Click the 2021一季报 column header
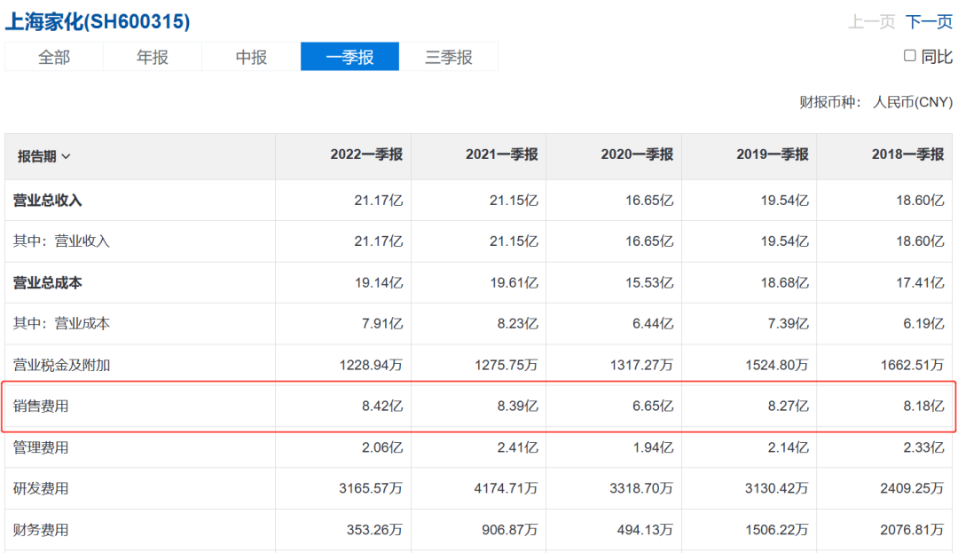This screenshot has width=958, height=553. 501,154
